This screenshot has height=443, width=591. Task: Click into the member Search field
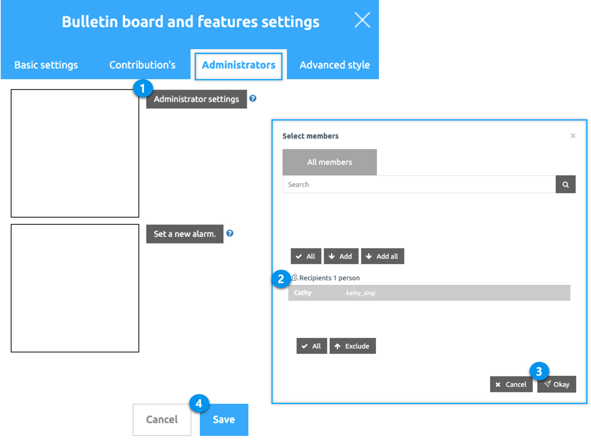(419, 184)
